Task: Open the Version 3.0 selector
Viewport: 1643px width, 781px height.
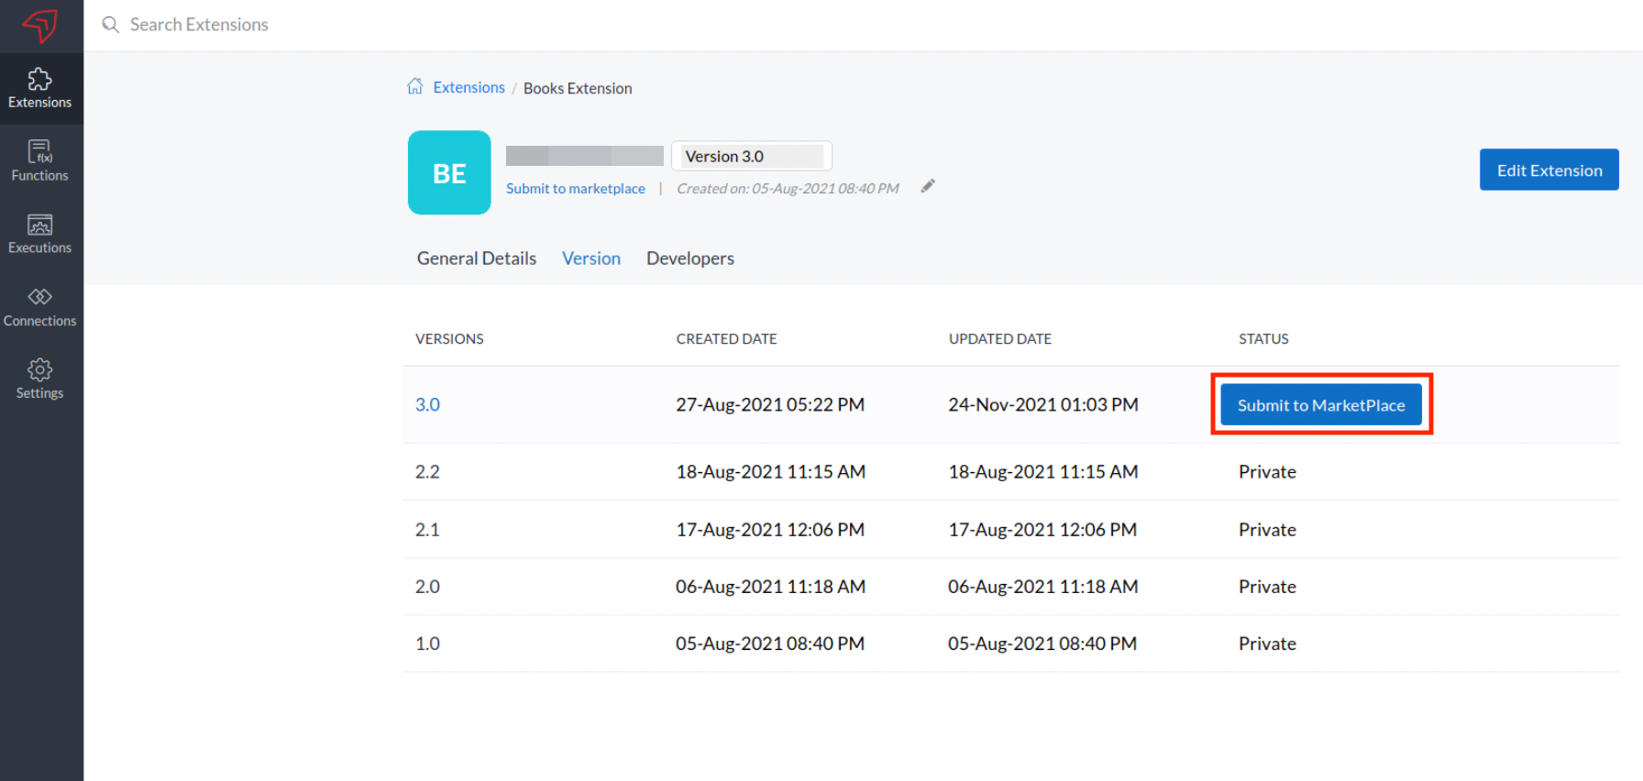Action: 751,157
